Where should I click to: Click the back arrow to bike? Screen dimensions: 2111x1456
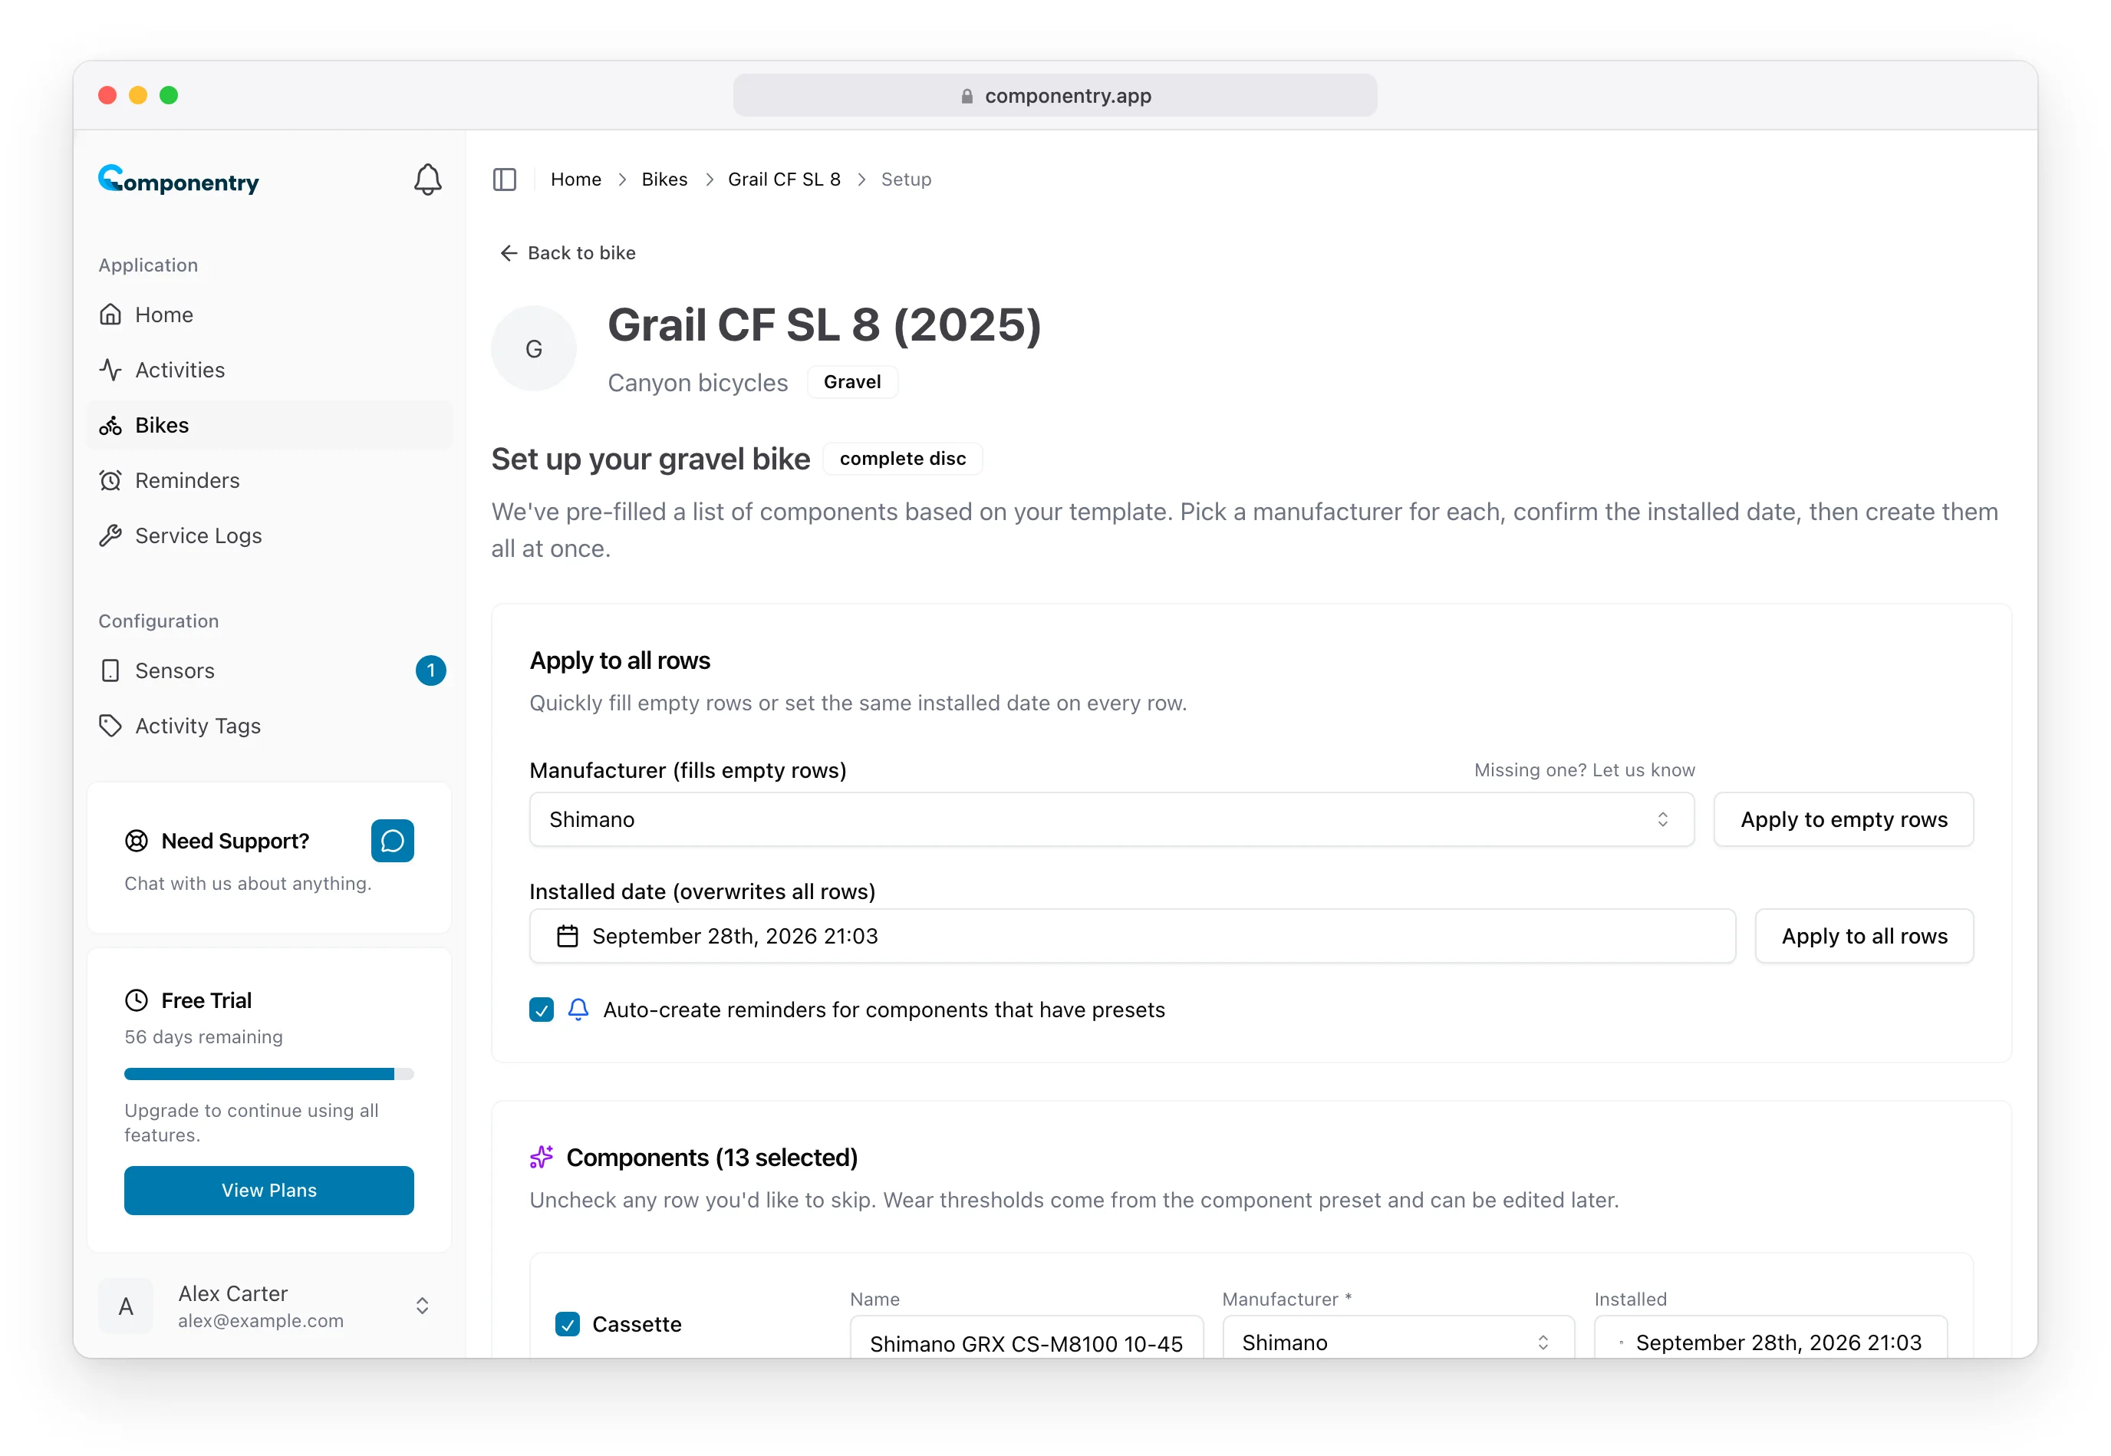[509, 252]
